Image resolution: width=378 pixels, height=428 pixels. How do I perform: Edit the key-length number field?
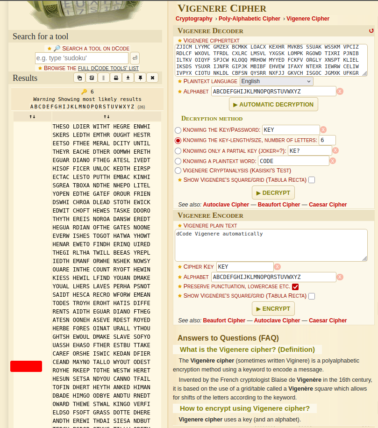[x=327, y=140]
